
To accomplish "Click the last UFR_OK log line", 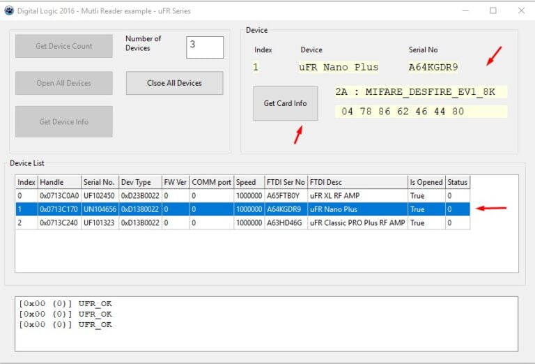I will (x=65, y=324).
